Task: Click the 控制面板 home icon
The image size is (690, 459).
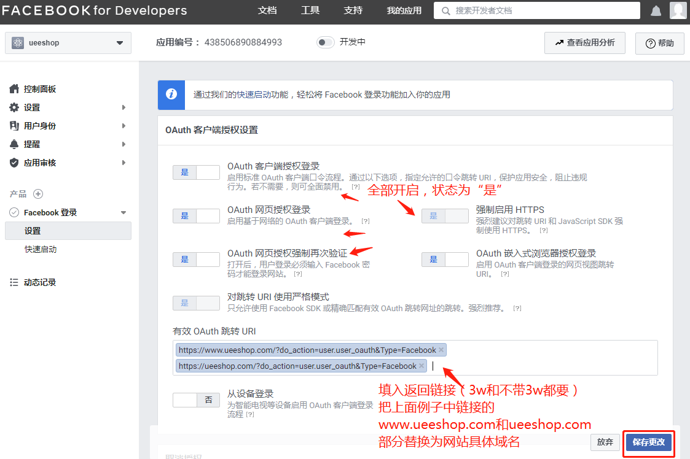Action: coord(14,89)
